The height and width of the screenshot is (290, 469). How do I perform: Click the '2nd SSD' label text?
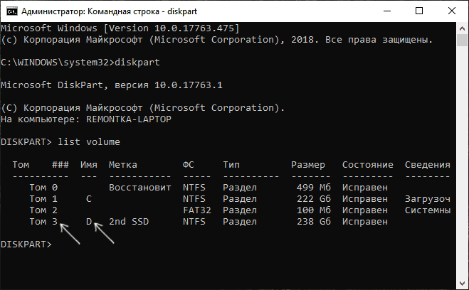(129, 222)
